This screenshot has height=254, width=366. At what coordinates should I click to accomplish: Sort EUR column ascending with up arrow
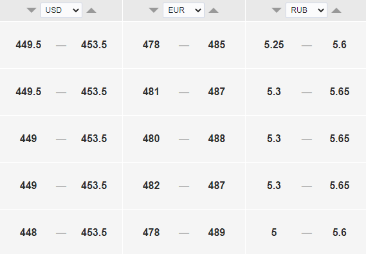(x=214, y=10)
